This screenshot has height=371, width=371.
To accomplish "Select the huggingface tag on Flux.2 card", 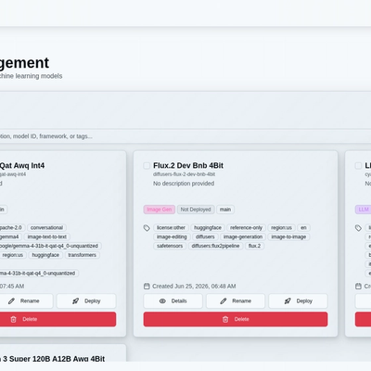I will click(x=208, y=228).
